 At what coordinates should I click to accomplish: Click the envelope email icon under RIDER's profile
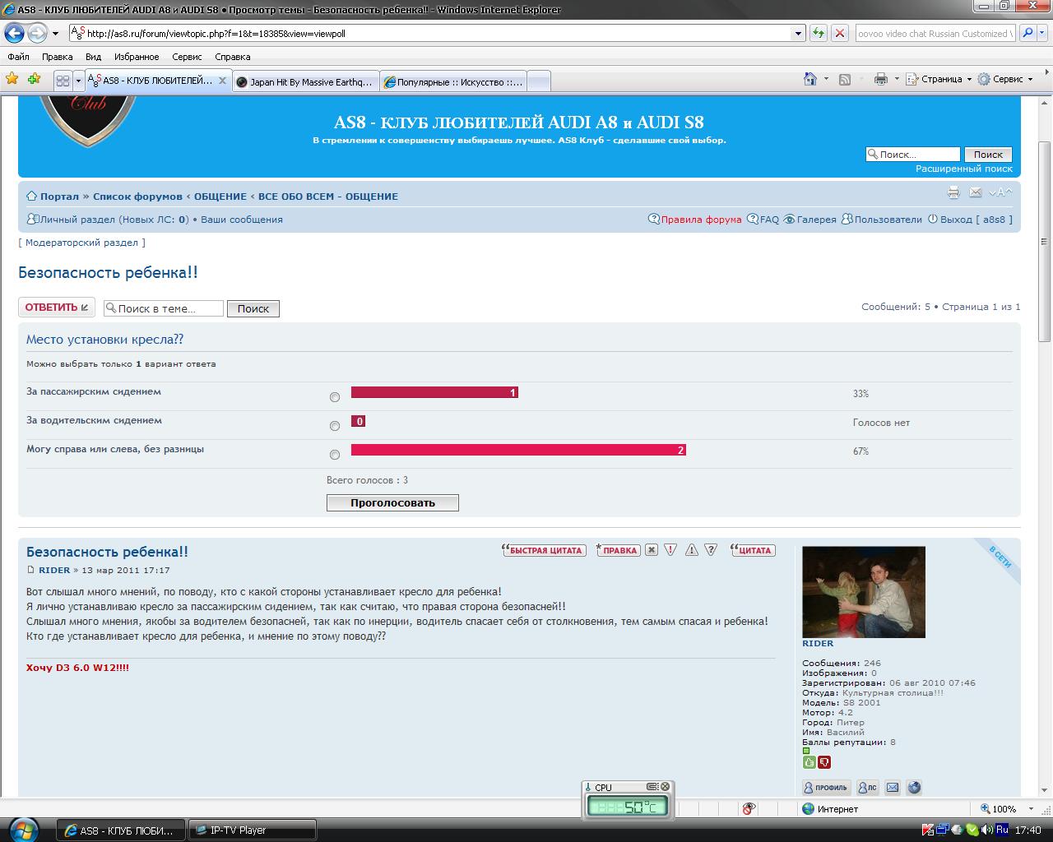point(893,788)
